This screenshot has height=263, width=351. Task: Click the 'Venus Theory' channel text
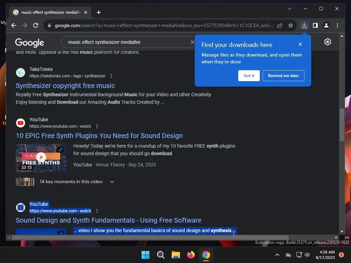tap(110, 165)
